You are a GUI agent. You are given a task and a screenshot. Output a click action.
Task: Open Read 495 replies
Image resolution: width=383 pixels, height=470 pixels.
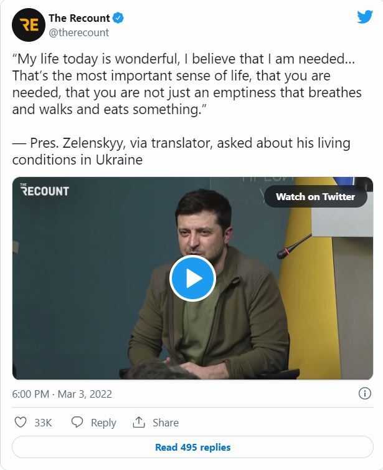(x=192, y=447)
